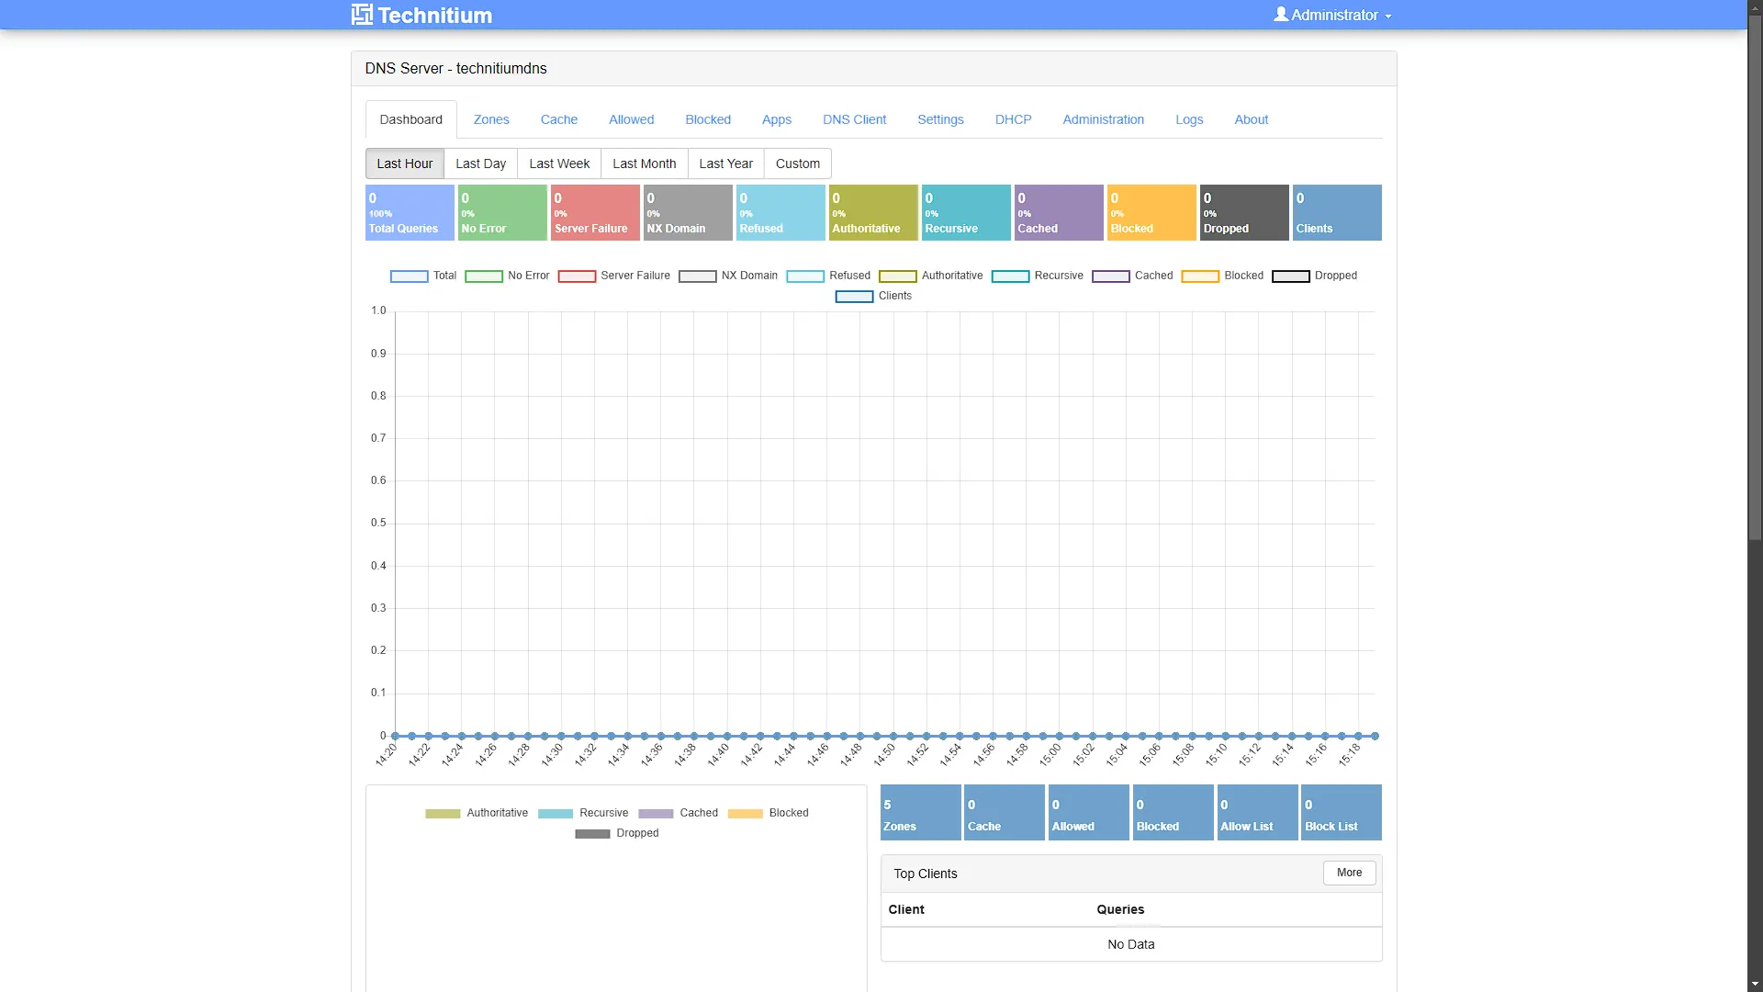1763x992 pixels.
Task: Toggle the Total series in chart legend
Action: click(423, 276)
